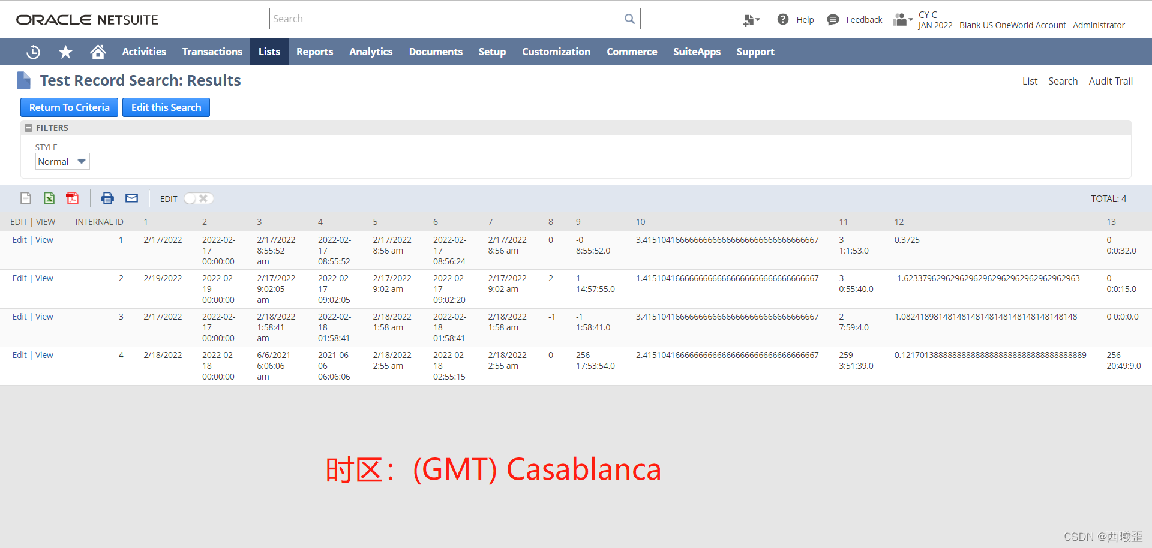Viewport: 1152px width, 548px height.
Task: Collapse the FILTERS section
Action: point(28,128)
